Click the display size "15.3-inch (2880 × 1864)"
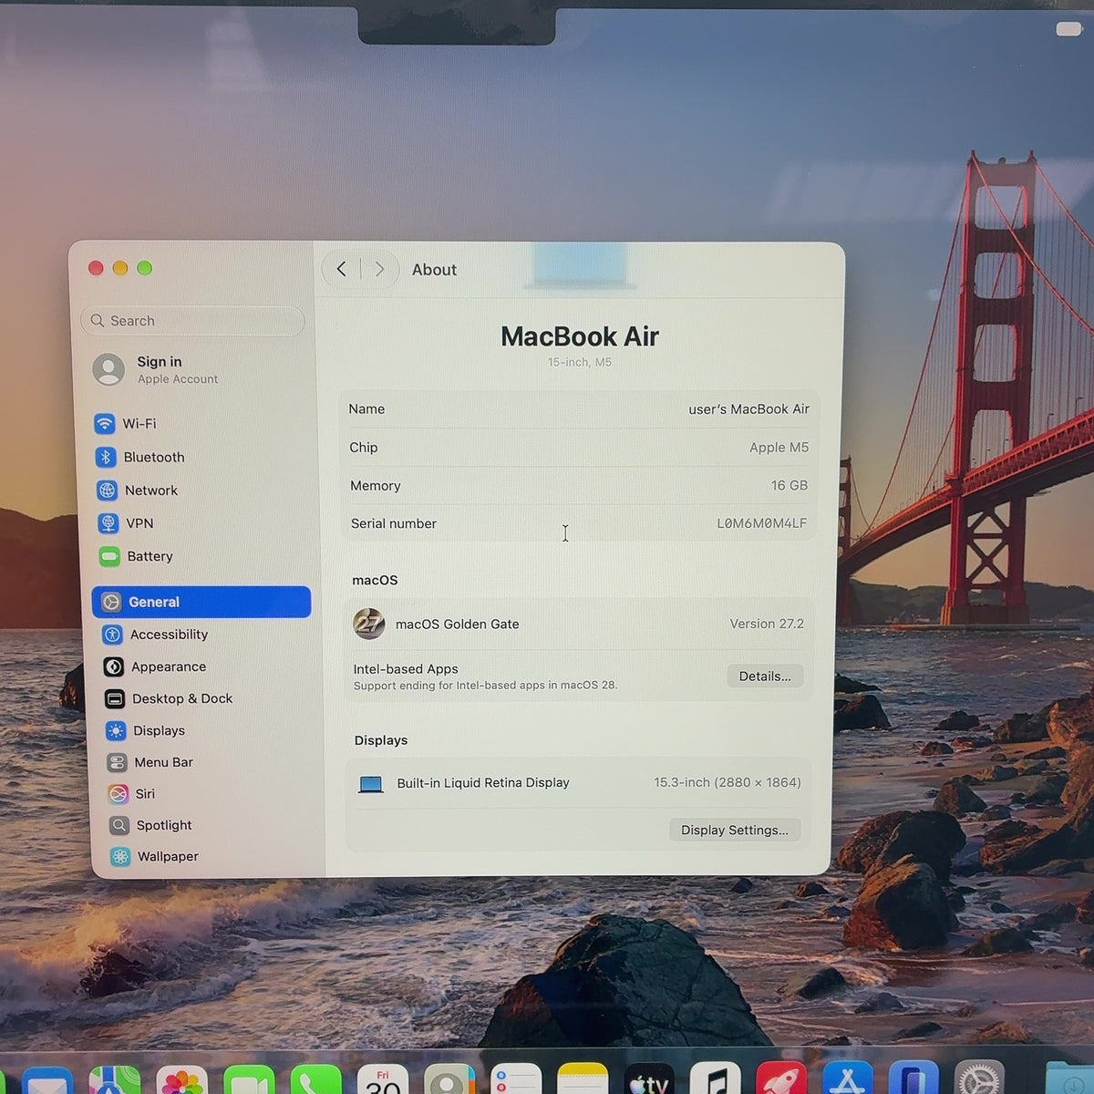The height and width of the screenshot is (1094, 1094). 728,782
